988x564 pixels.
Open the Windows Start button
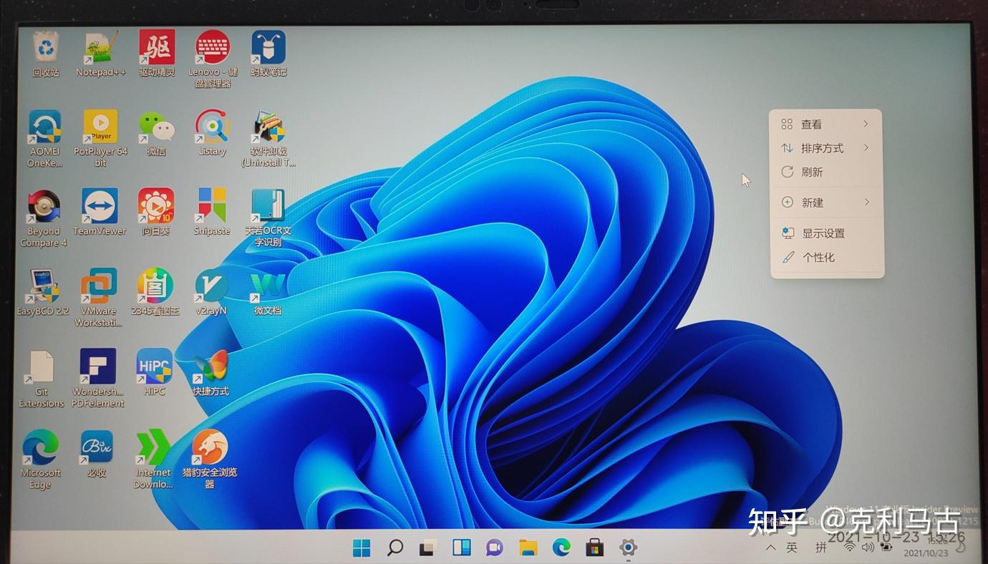pyautogui.click(x=362, y=548)
